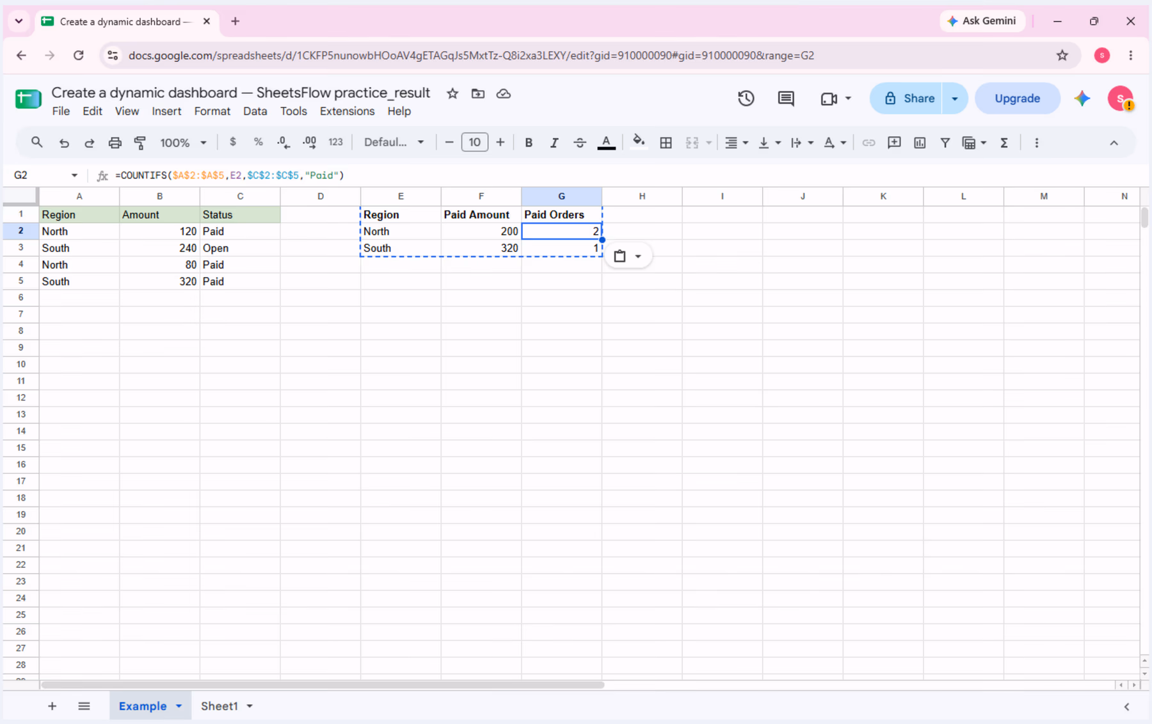Click the Upgrade button
This screenshot has width=1152, height=724.
tap(1017, 98)
